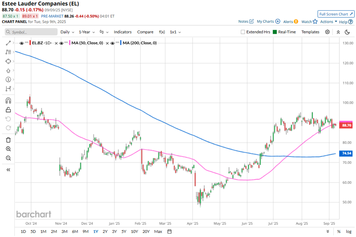Open the Daily frequency dropdown
The height and width of the screenshot is (237, 356).
tap(67, 32)
